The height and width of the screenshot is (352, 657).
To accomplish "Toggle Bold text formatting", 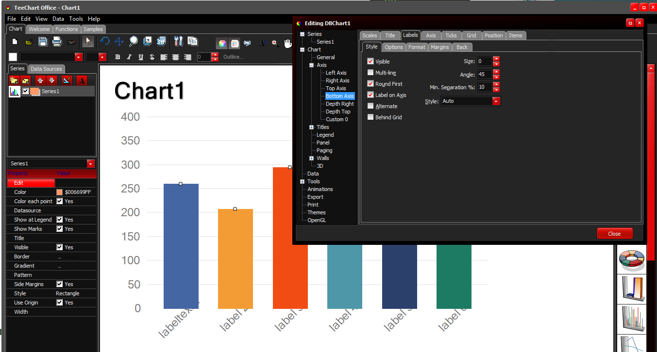I will [118, 57].
